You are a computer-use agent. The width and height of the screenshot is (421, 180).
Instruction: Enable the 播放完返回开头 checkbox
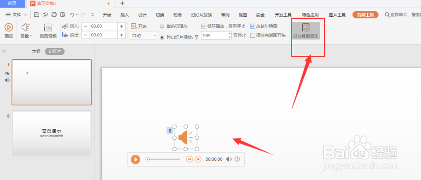pyautogui.click(x=252, y=35)
